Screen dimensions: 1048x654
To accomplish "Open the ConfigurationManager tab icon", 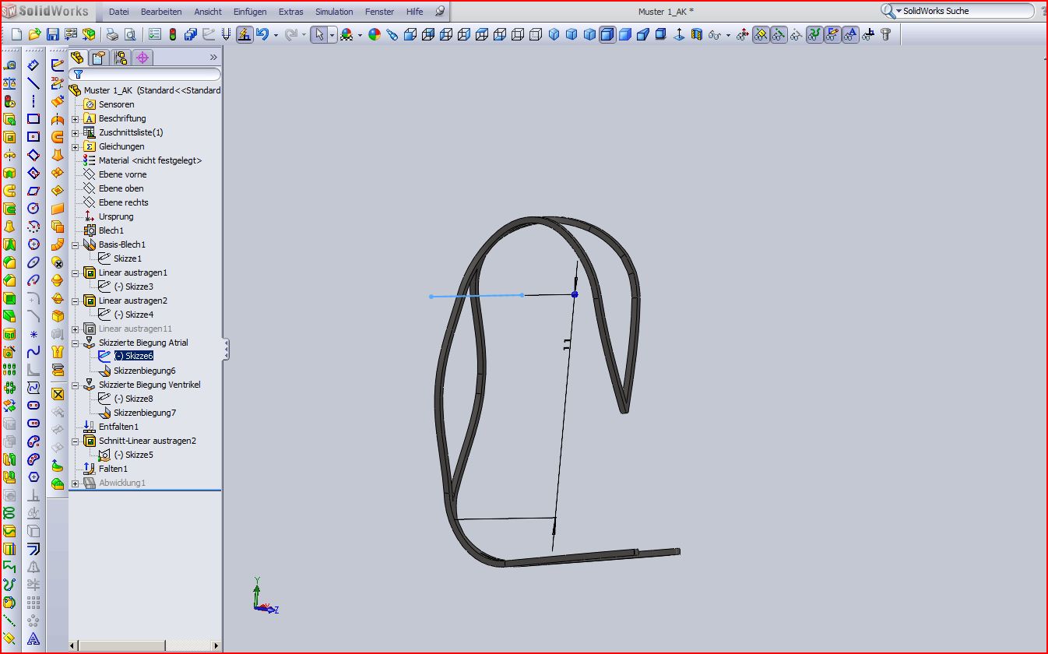I will (120, 58).
